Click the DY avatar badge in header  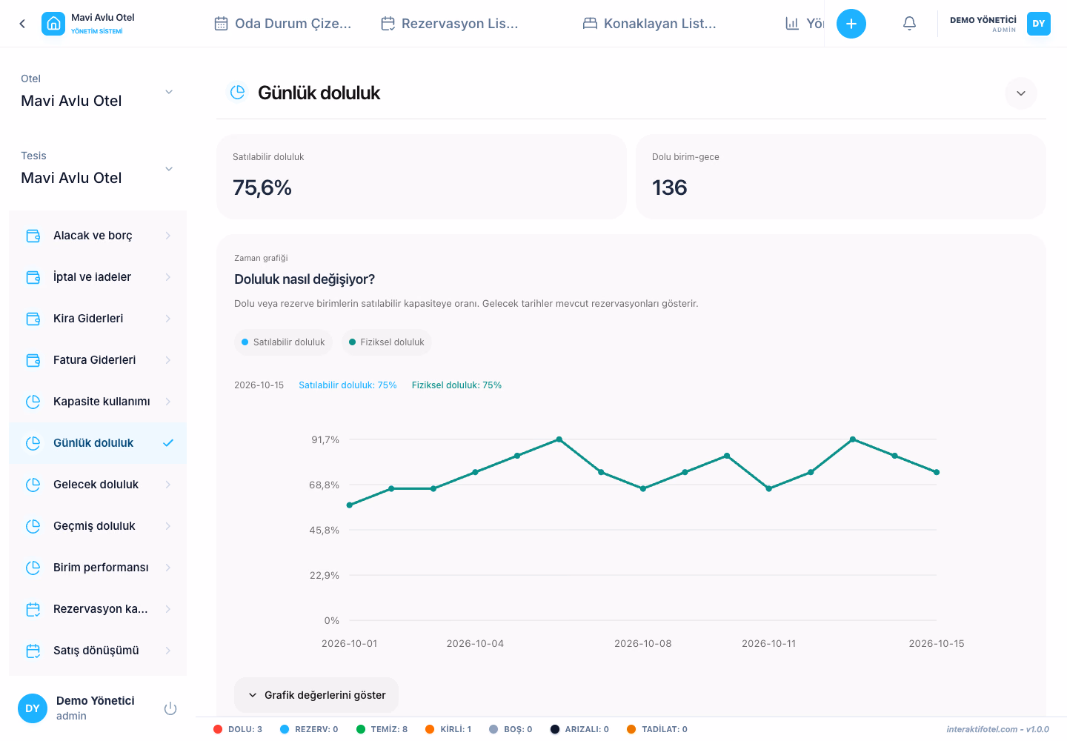coord(1039,24)
